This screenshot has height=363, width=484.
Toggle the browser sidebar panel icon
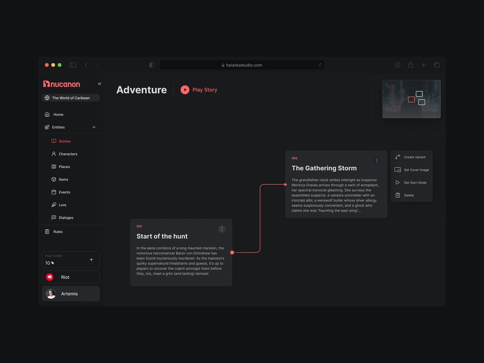click(x=73, y=65)
